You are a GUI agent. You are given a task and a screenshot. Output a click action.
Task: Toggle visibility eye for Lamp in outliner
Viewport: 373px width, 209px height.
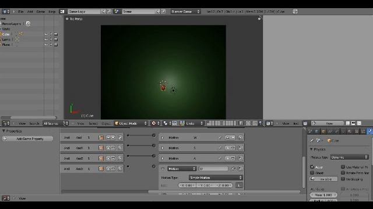click(x=46, y=39)
